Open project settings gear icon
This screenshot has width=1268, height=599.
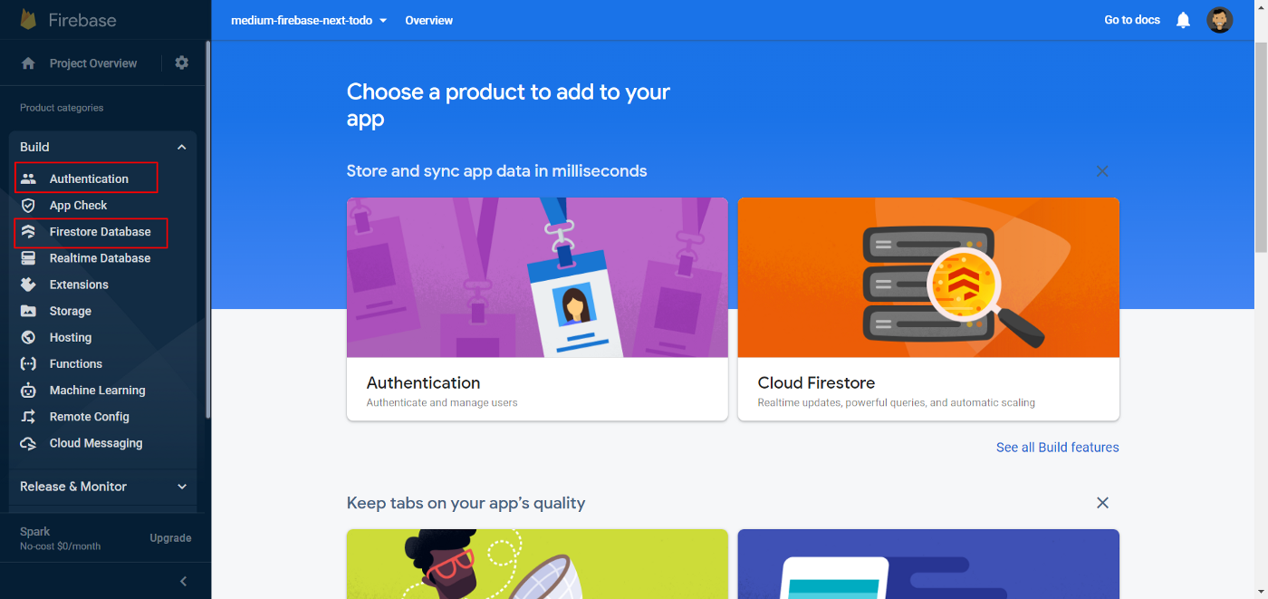(x=182, y=63)
